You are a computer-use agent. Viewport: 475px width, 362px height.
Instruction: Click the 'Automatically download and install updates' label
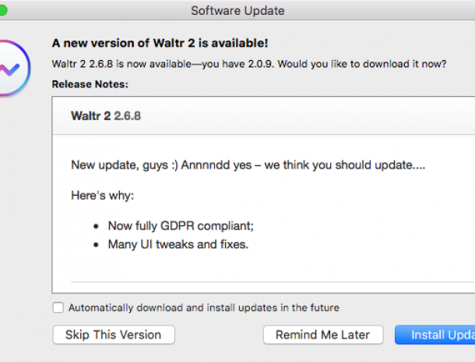tap(204, 307)
